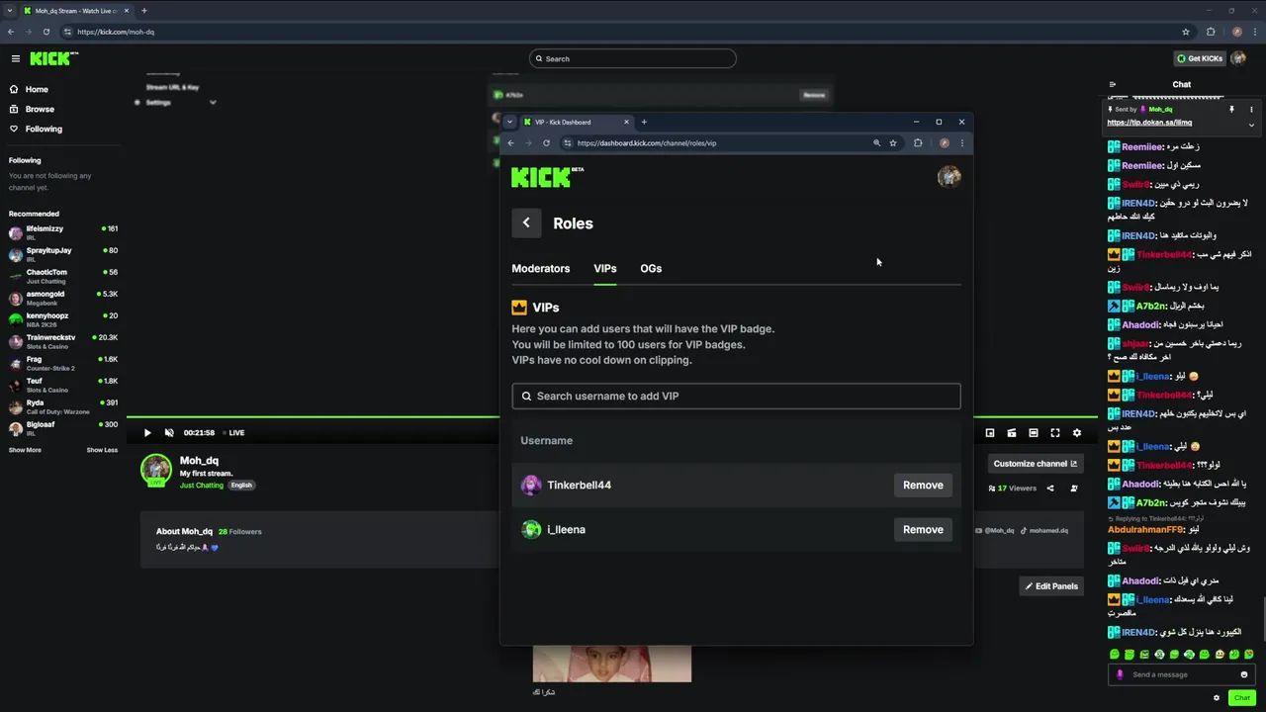Open pinned message options menu
Screen dimensions: 1266x712
1251,110
